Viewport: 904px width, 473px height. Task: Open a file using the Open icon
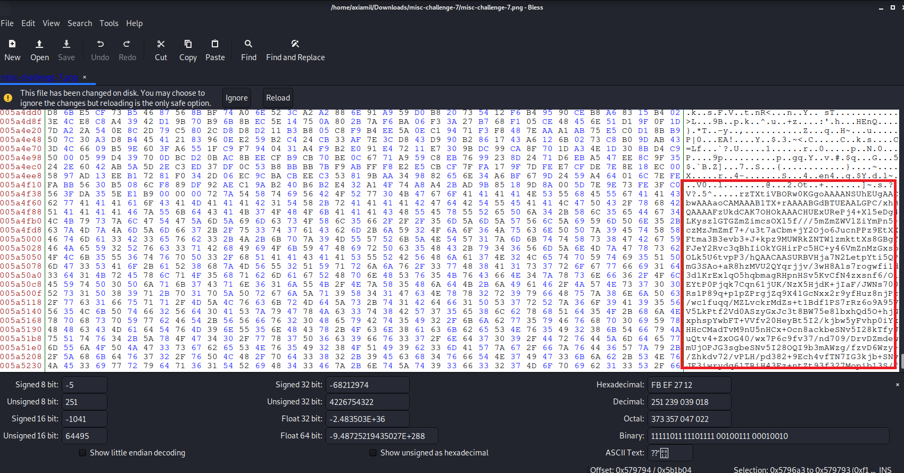tap(39, 44)
